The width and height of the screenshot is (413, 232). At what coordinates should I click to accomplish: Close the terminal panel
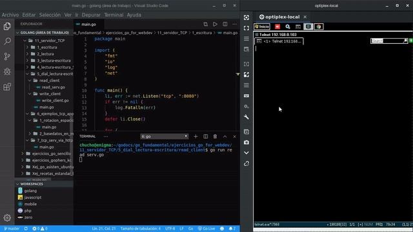pos(234,136)
